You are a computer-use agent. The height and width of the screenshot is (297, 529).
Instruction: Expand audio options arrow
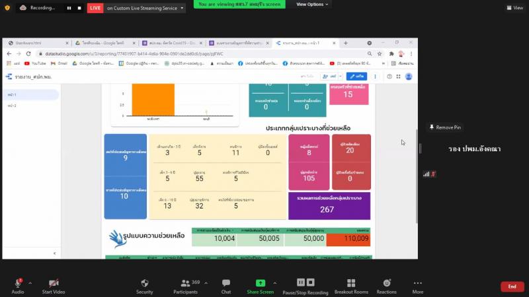click(30, 283)
